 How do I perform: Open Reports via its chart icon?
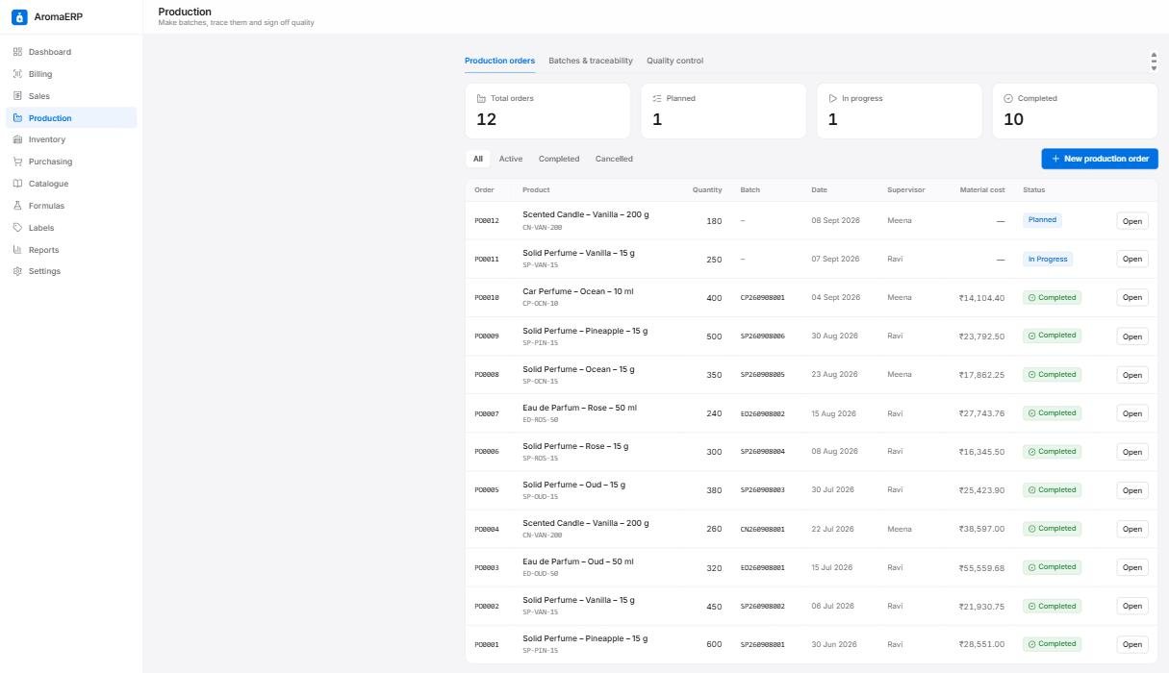(x=17, y=250)
